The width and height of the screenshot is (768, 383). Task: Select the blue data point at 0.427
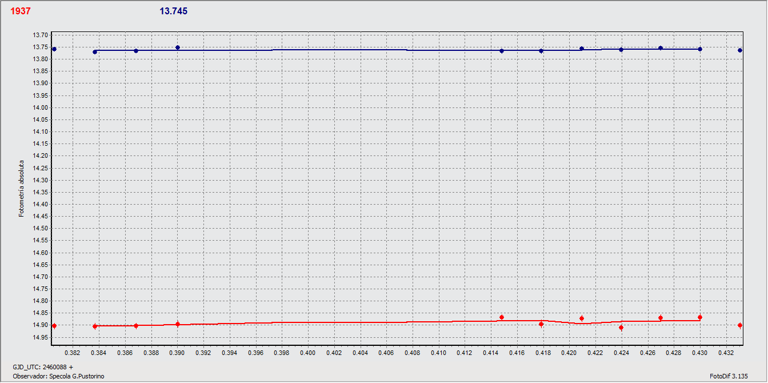coord(661,48)
